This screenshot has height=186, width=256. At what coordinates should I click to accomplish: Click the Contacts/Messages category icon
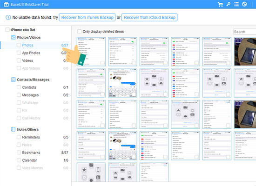point(13,80)
